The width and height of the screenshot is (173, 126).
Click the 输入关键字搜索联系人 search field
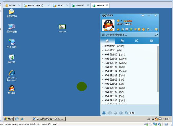[128, 35]
